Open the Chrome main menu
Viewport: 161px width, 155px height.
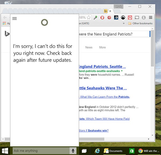point(151,17)
